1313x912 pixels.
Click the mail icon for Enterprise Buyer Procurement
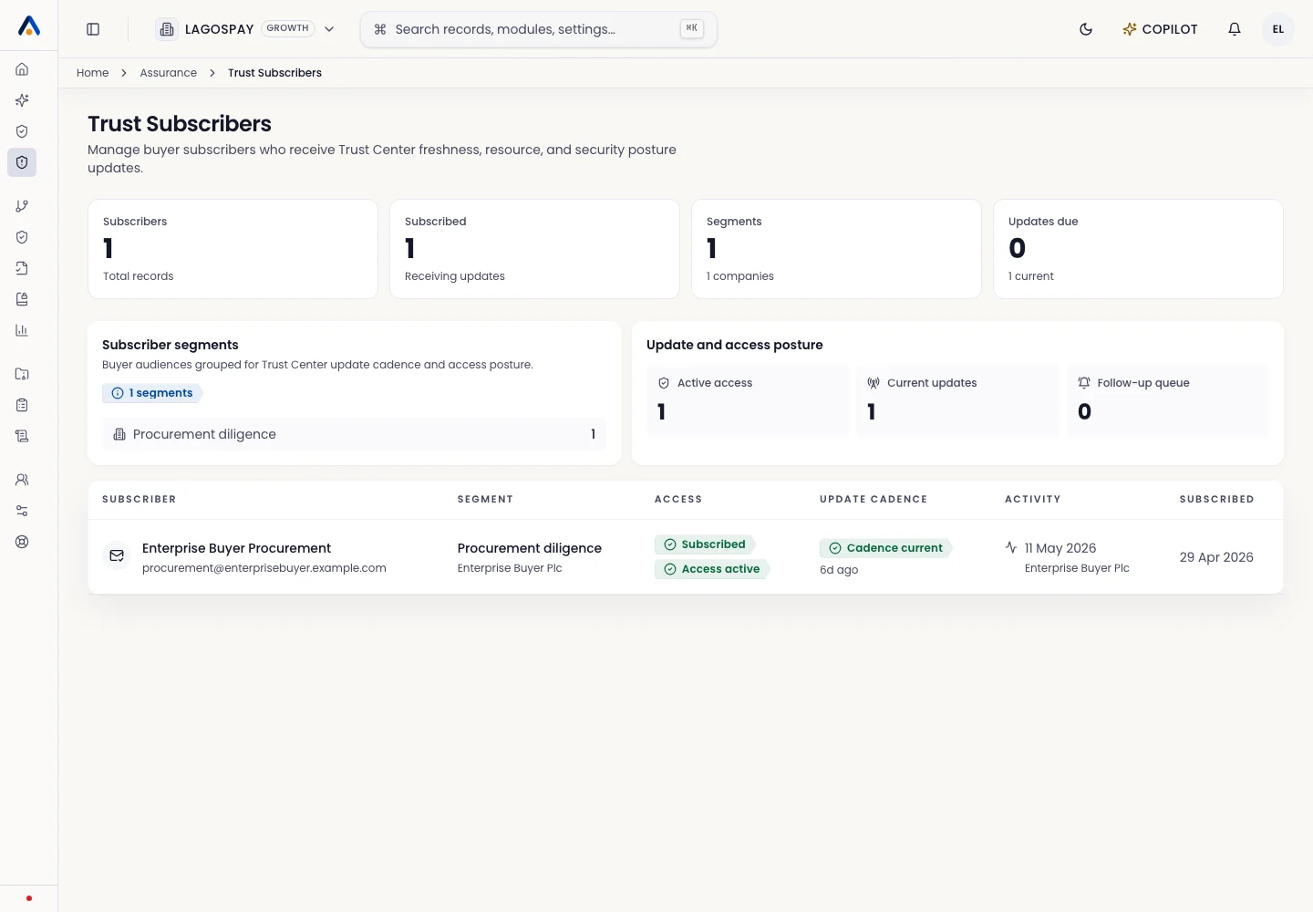point(117,555)
